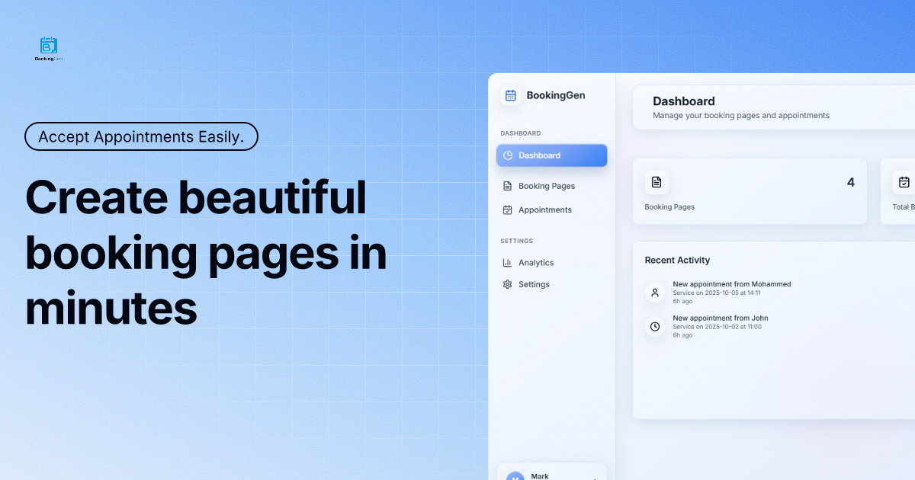This screenshot has width=915, height=480.
Task: Click the count "4" on the Booking Pages card
Action: coord(851,182)
